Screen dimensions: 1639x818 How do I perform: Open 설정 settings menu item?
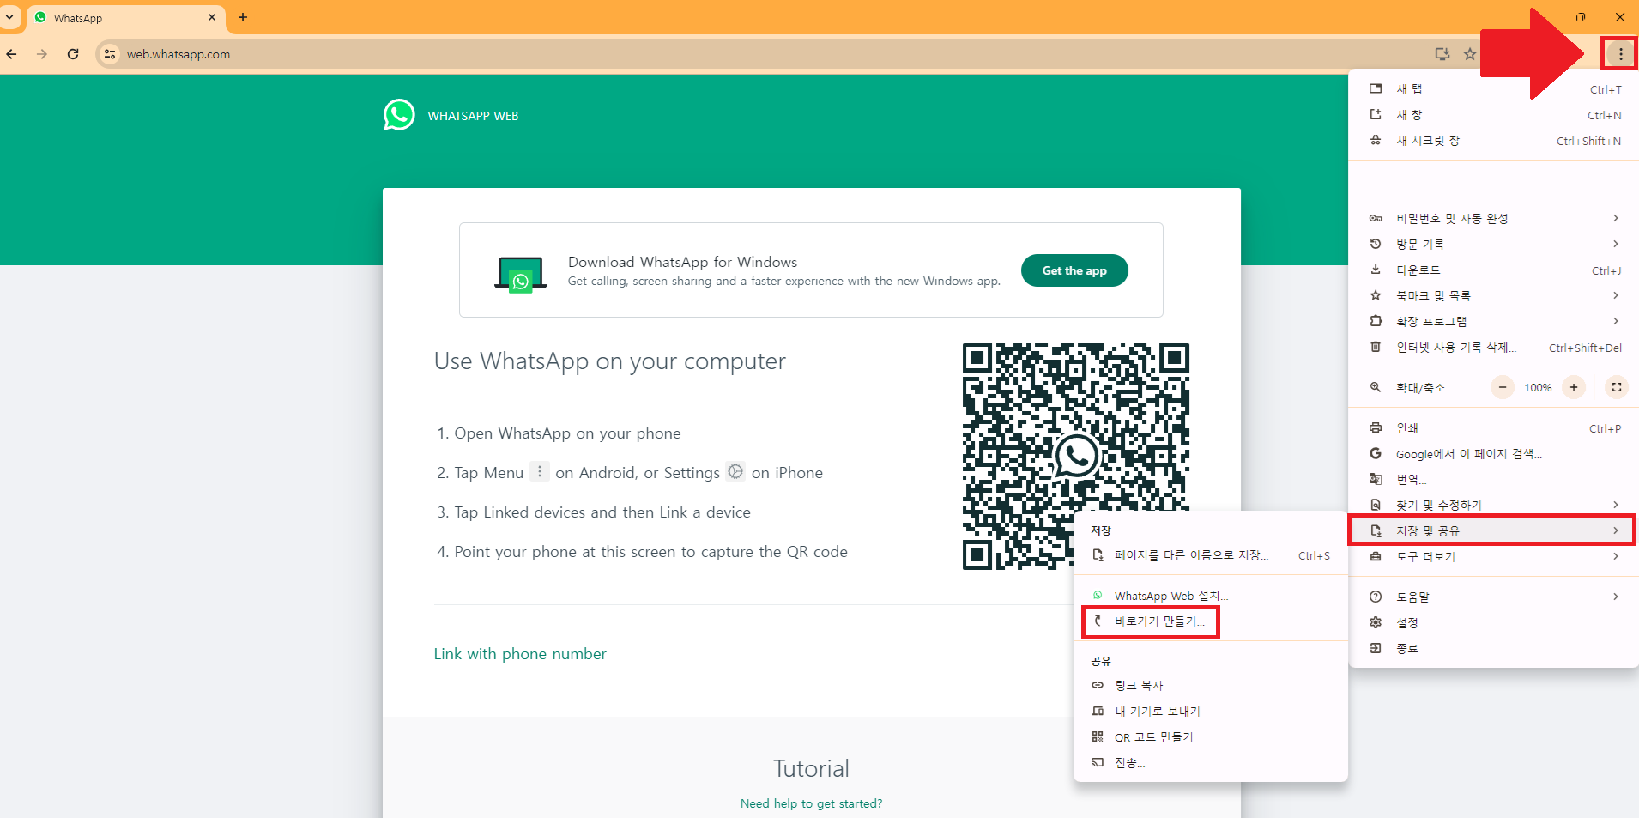click(x=1494, y=622)
